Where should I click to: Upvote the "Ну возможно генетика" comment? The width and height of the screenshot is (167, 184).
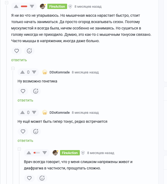(22, 72)
